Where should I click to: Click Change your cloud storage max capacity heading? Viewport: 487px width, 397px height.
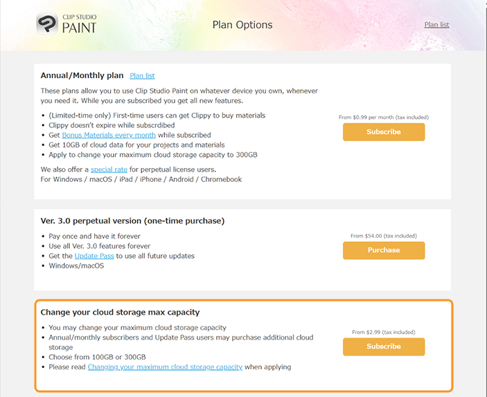pos(120,313)
